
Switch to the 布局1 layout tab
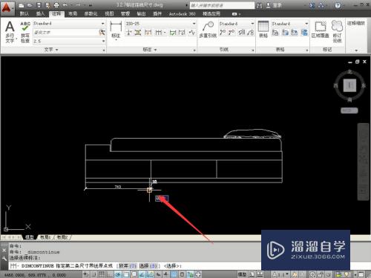(x=45, y=237)
